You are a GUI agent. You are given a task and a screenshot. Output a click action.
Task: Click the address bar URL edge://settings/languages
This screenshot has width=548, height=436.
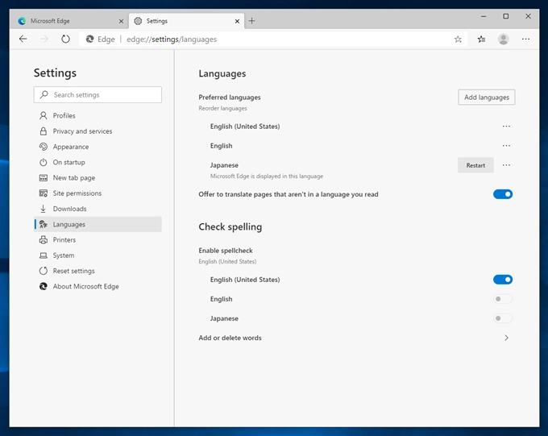[x=172, y=39]
